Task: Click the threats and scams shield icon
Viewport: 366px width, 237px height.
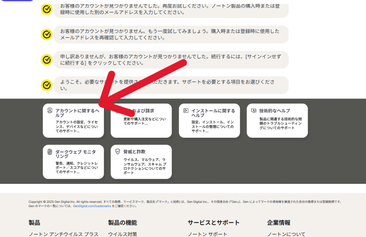Action: 118,152
